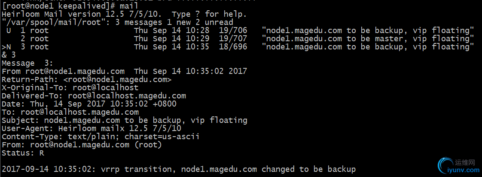Click the Delivered-To root@localhost.magedu.com address
This screenshot has width=482, height=177.
pyautogui.click(x=127, y=96)
